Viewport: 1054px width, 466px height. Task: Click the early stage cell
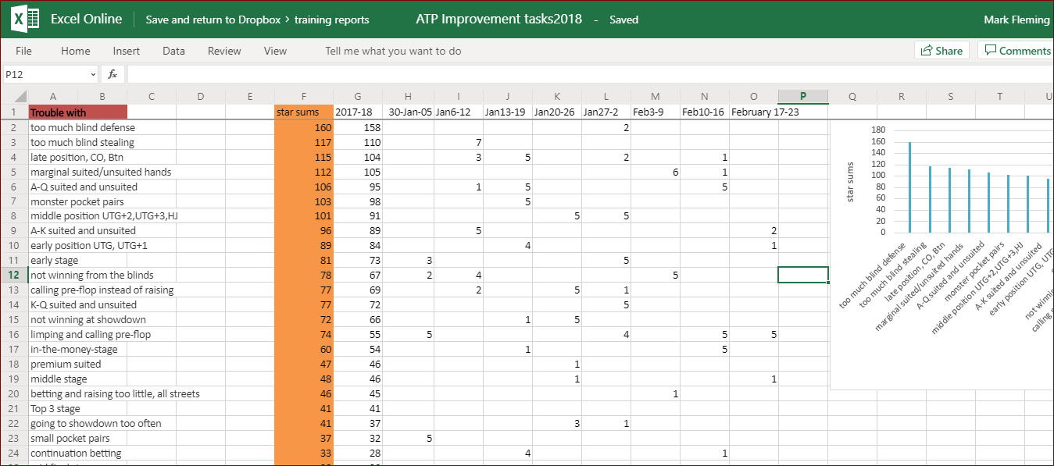click(x=55, y=260)
